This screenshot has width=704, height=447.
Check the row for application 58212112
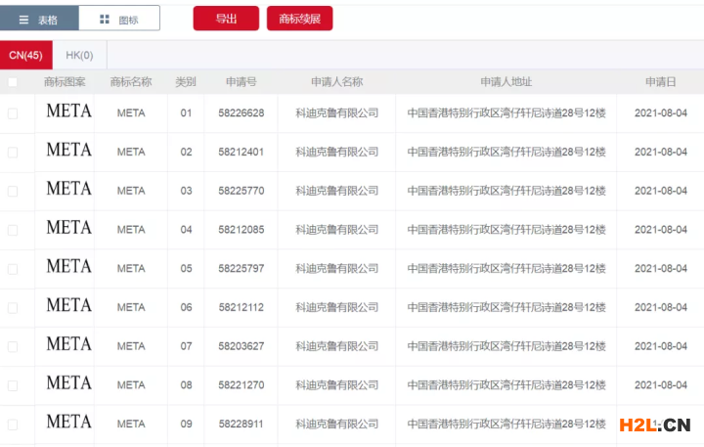13,308
